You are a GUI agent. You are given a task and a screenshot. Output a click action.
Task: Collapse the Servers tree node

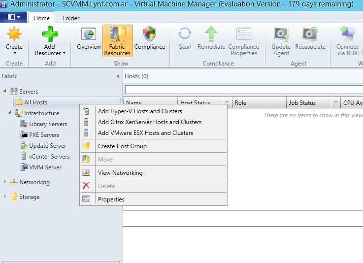(4, 91)
